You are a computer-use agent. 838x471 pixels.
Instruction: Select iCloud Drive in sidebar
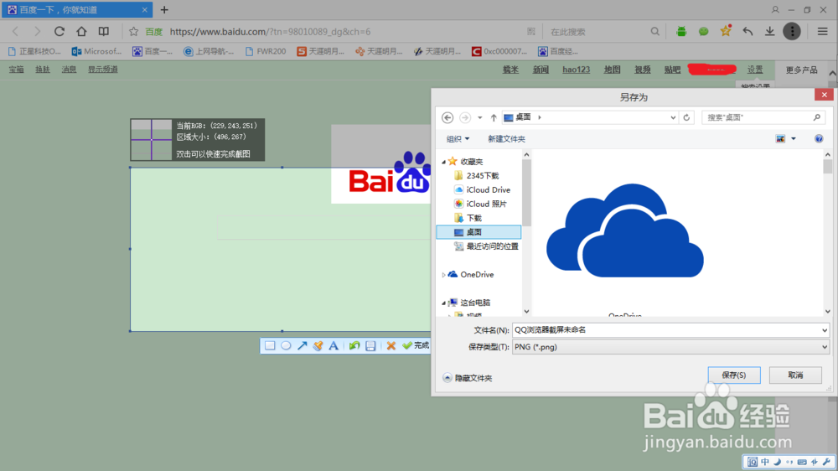tap(482, 189)
